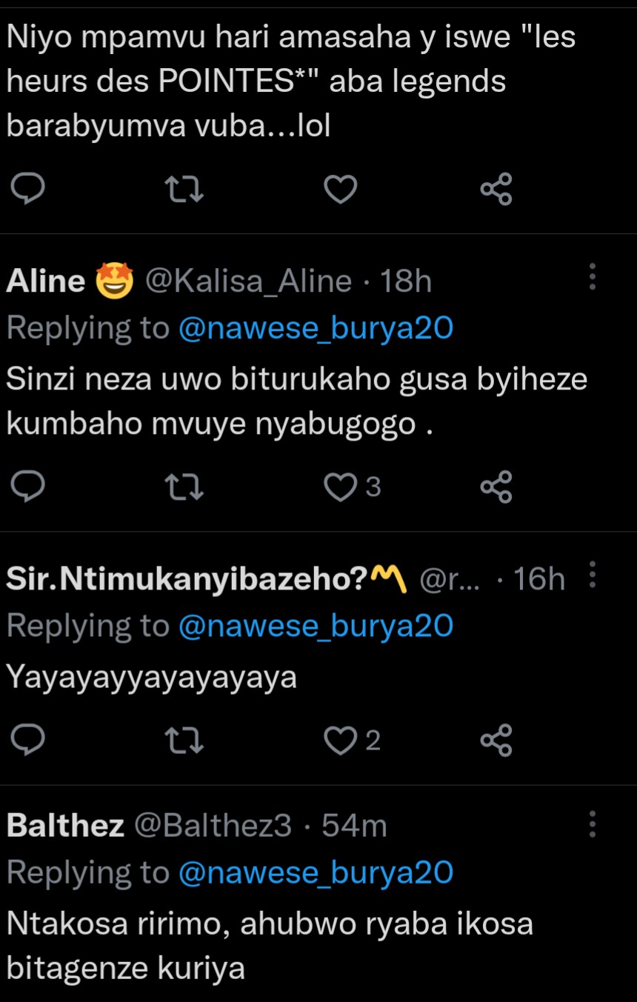
Task: Like the 'barabyumva vuba...lol' tweet
Action: pyautogui.click(x=341, y=190)
